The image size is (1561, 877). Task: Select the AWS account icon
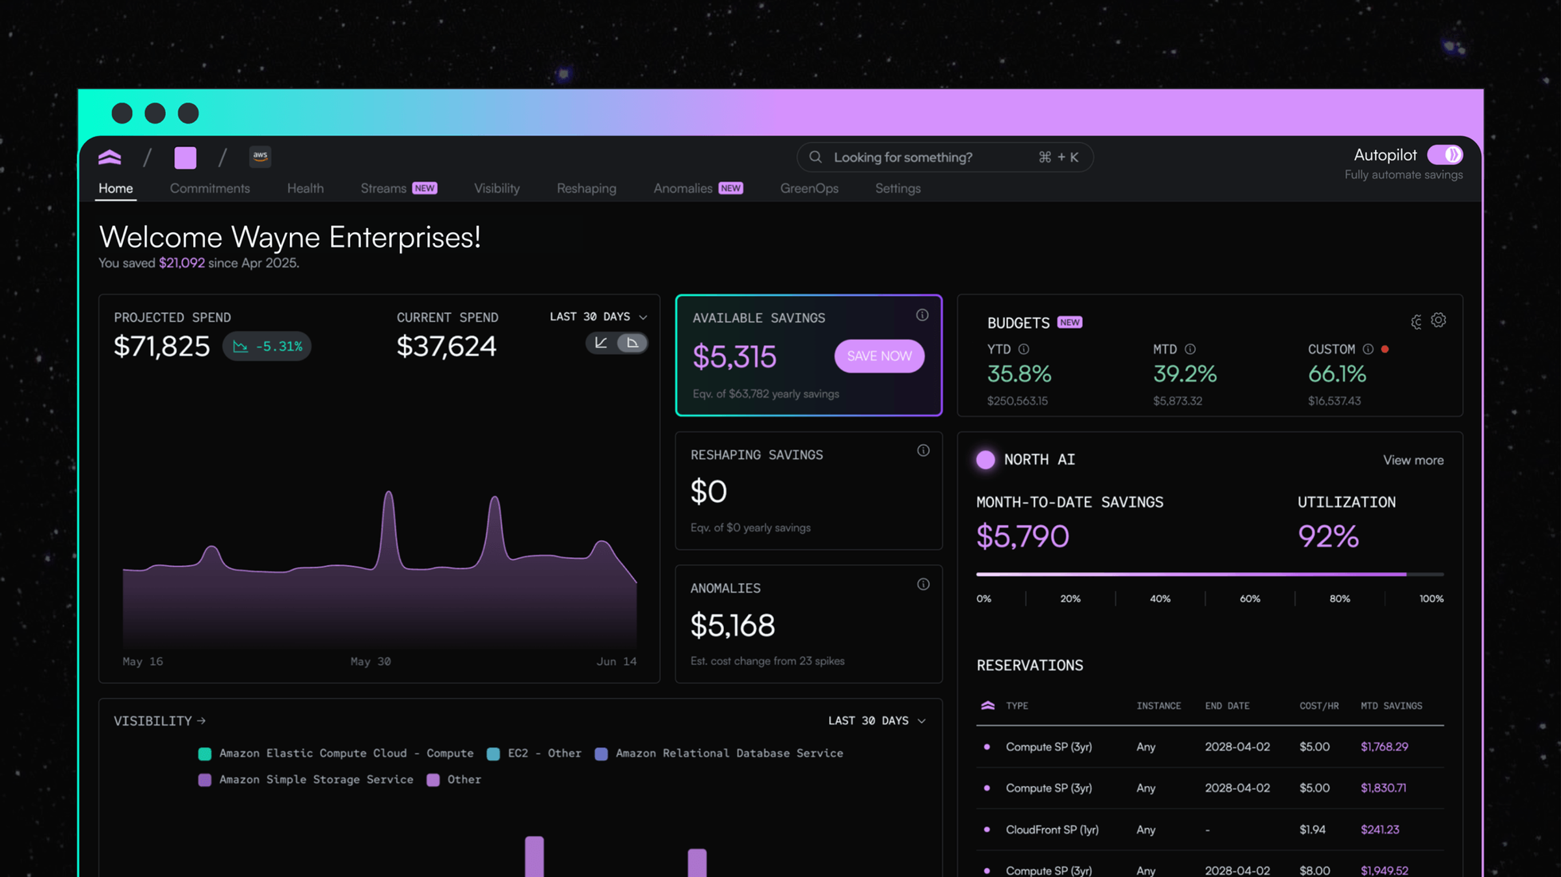click(260, 156)
